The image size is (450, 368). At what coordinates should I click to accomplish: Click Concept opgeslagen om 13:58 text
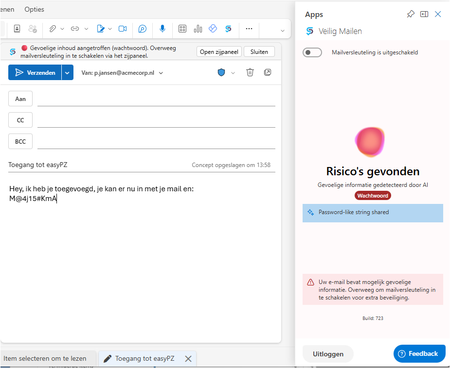coord(231,165)
